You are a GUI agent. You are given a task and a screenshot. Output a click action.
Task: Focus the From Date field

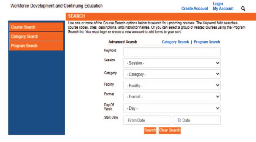tap(147, 120)
